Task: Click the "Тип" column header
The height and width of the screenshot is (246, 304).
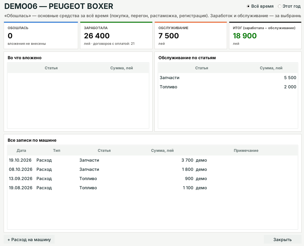Action: pyautogui.click(x=57, y=151)
